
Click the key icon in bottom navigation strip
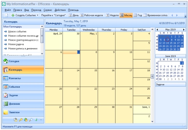20,120
